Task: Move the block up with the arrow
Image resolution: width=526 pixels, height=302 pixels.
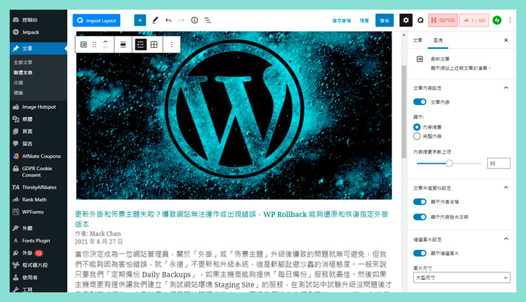Action: (x=105, y=42)
